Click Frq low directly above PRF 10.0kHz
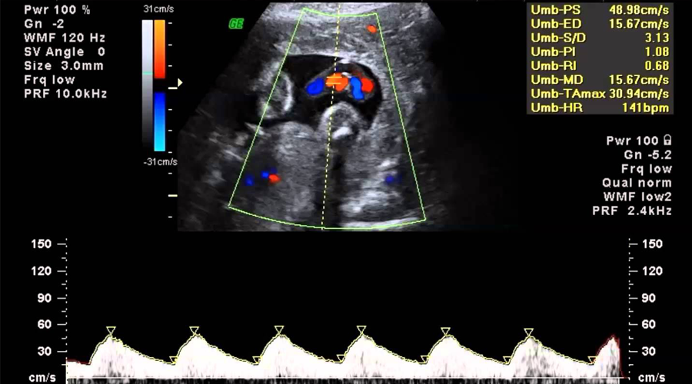The width and height of the screenshot is (692, 384). coord(49,80)
